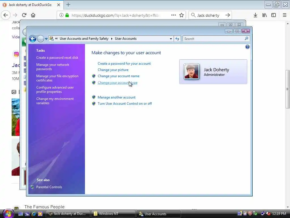Click the green padlock in Firefox URL bar
This screenshot has width=290, height=218.
click(67, 15)
